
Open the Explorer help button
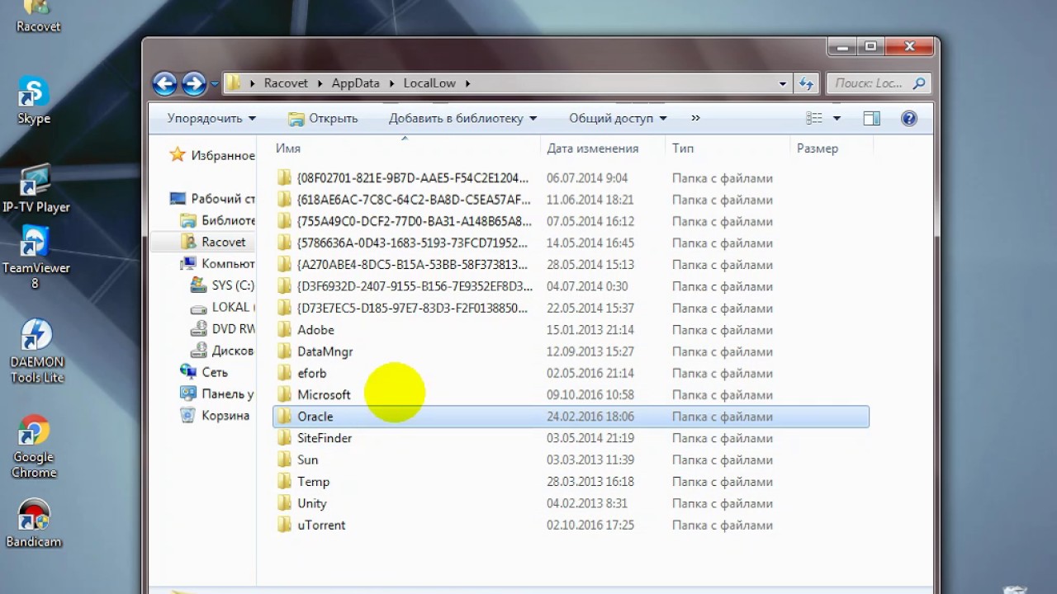pos(909,119)
